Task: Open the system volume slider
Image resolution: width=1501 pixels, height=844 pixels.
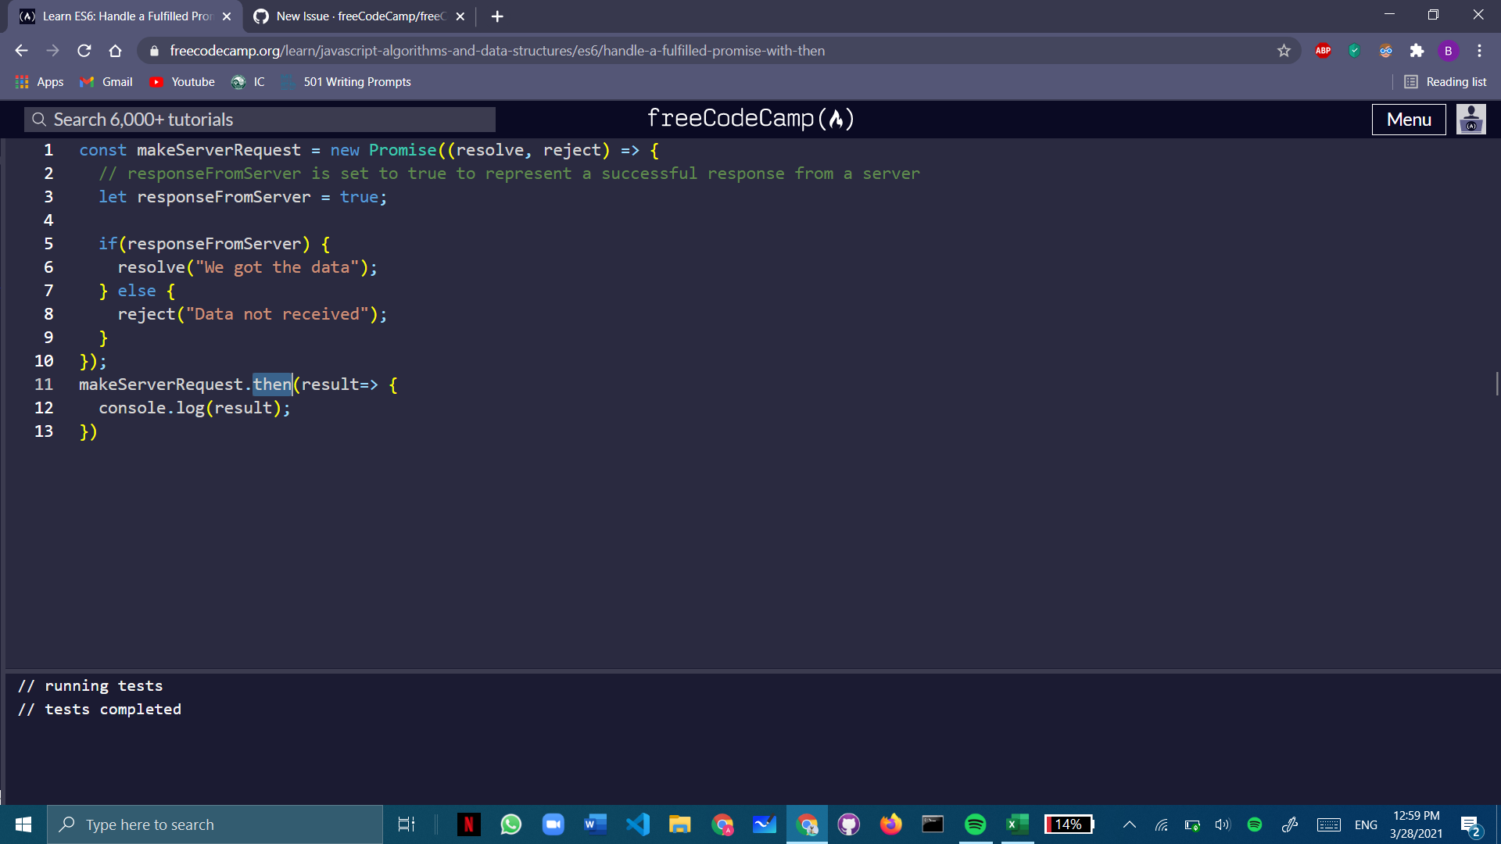Action: point(1223,824)
